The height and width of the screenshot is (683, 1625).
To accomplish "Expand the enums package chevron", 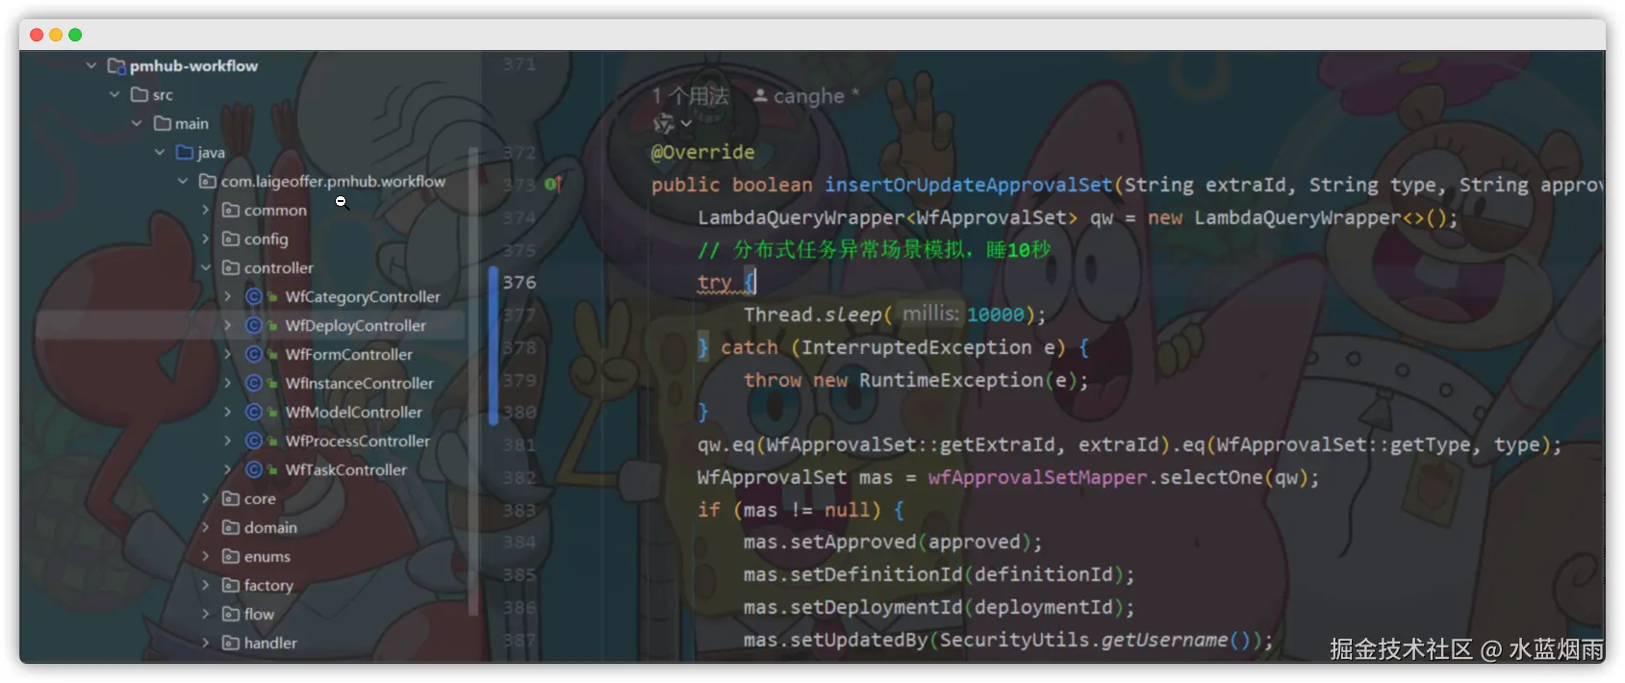I will click(x=205, y=556).
